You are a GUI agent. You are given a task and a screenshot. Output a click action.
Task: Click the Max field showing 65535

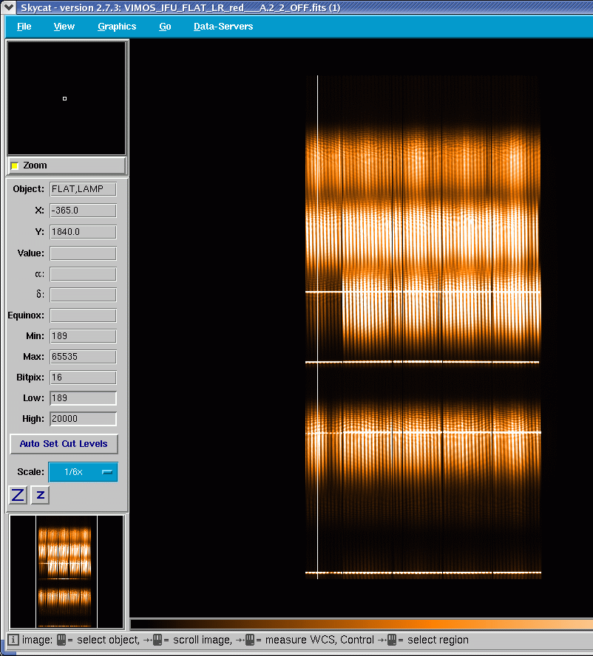(83, 357)
